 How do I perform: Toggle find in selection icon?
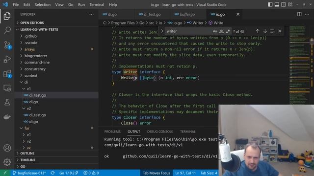[x=272, y=31]
